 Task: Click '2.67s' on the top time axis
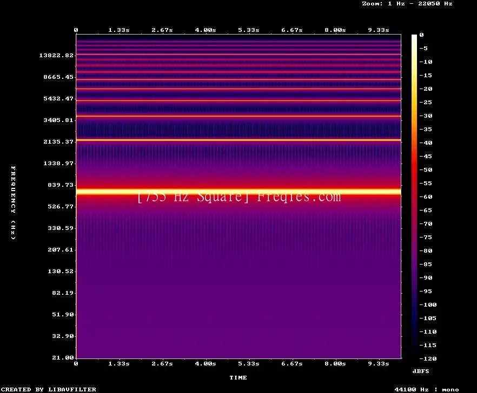point(162,30)
